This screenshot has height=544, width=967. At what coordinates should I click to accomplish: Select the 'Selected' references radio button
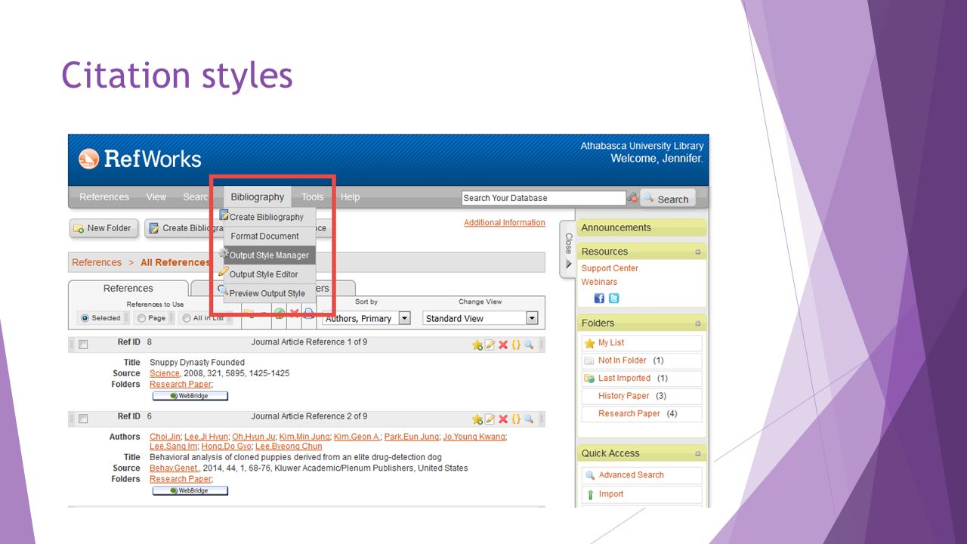coord(85,318)
